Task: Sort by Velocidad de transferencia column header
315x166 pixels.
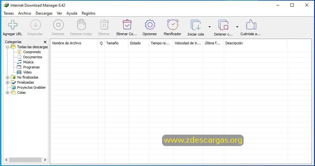Action: pos(188,43)
